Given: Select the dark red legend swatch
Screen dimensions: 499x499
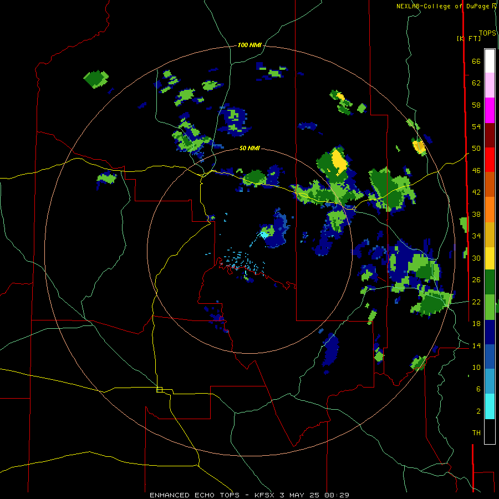Looking at the screenshot, I should (x=490, y=135).
